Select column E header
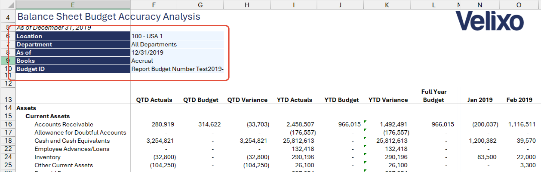Screen dimensions: 541x172 pyautogui.click(x=73, y=5)
